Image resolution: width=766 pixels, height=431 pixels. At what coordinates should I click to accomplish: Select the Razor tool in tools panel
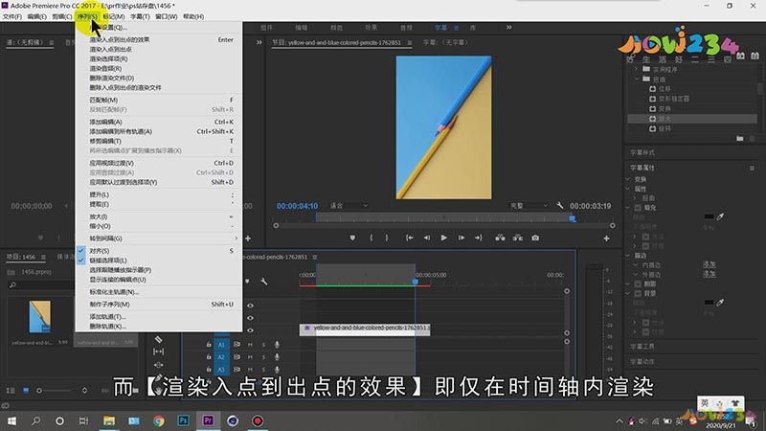(158, 339)
